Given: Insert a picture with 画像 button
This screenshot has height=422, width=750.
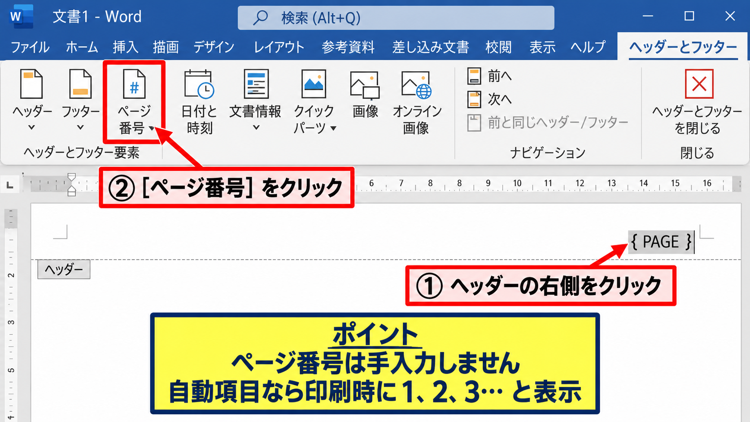Looking at the screenshot, I should tap(365, 94).
